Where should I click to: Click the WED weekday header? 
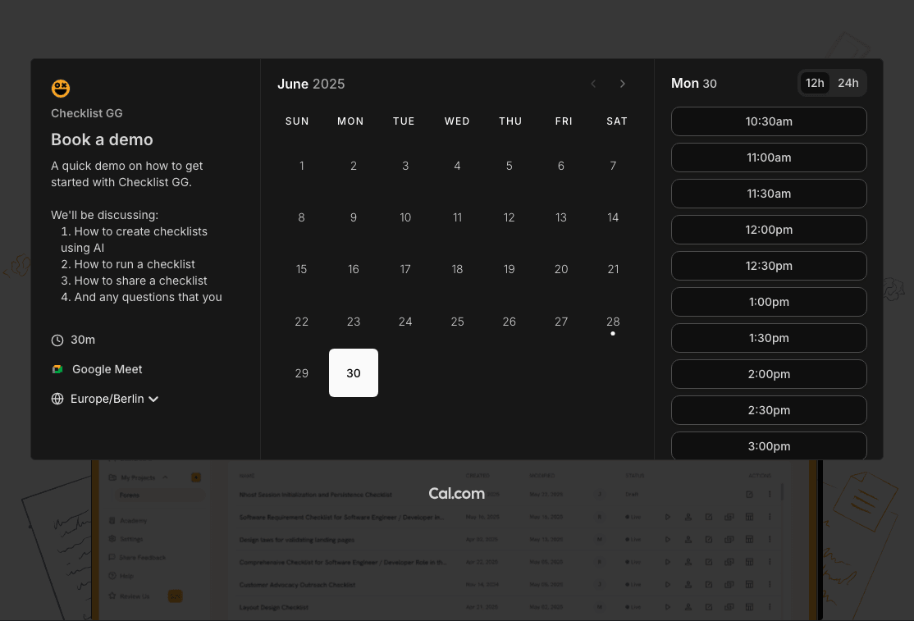tap(457, 121)
